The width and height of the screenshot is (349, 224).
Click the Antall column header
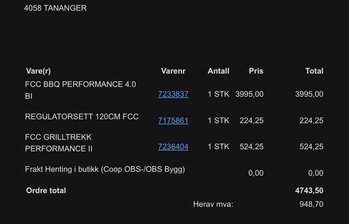[218, 71]
